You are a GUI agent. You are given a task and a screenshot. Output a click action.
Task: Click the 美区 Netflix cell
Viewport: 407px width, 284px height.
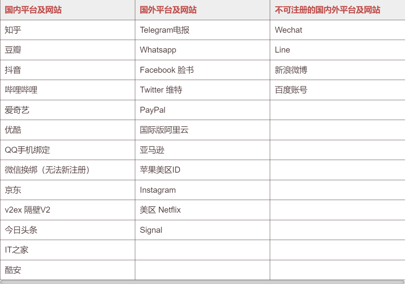tap(202, 210)
